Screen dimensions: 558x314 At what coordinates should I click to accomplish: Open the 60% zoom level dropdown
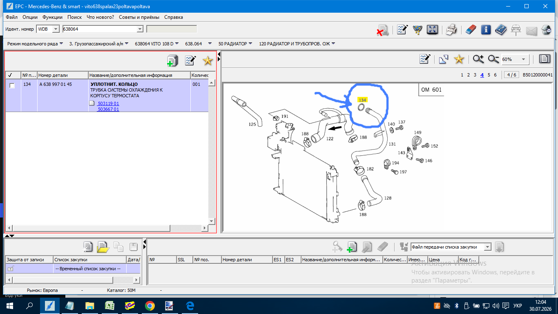(524, 59)
